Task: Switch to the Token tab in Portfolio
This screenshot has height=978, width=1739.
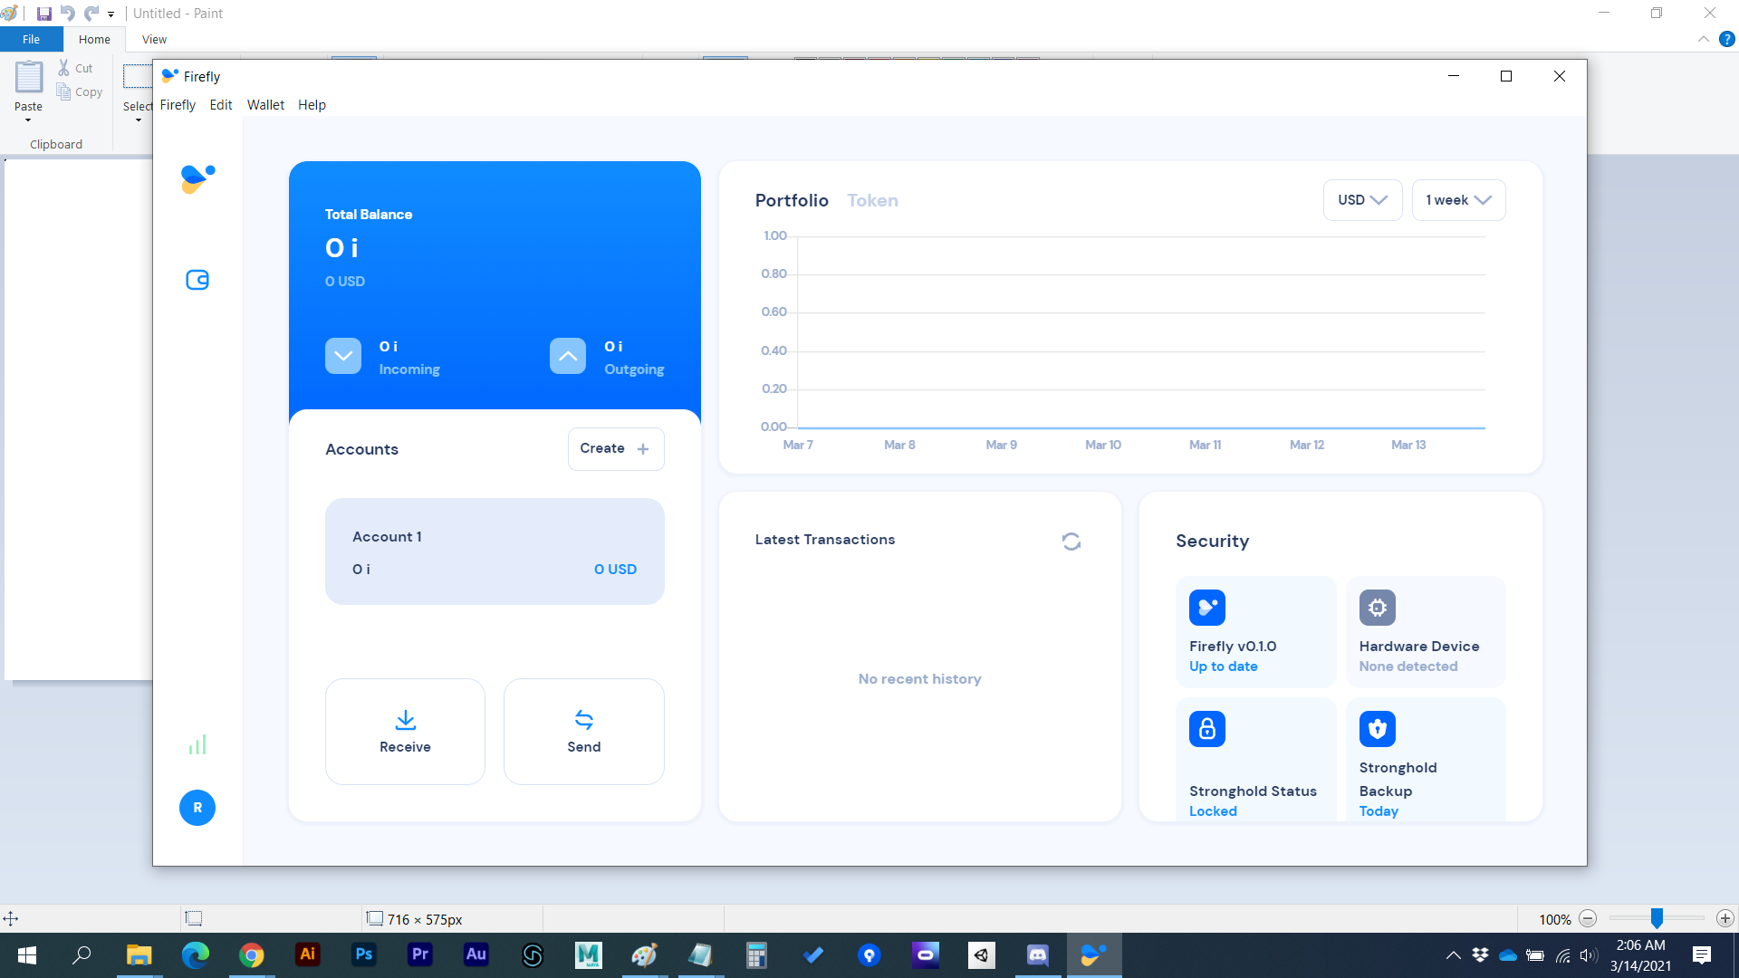Action: pos(872,200)
